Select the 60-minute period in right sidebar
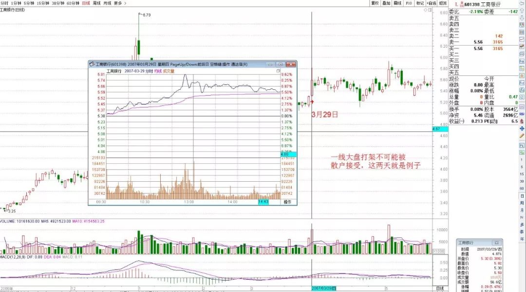 522,189
